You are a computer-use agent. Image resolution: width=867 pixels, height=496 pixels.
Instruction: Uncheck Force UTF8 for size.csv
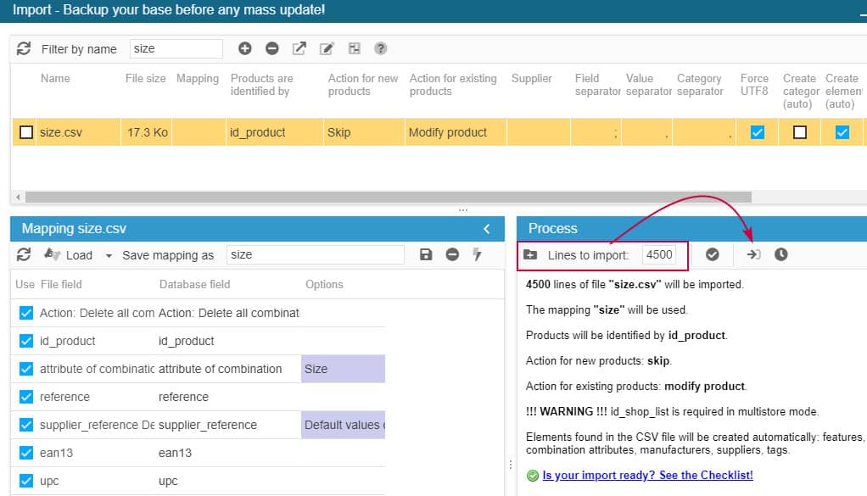point(758,132)
